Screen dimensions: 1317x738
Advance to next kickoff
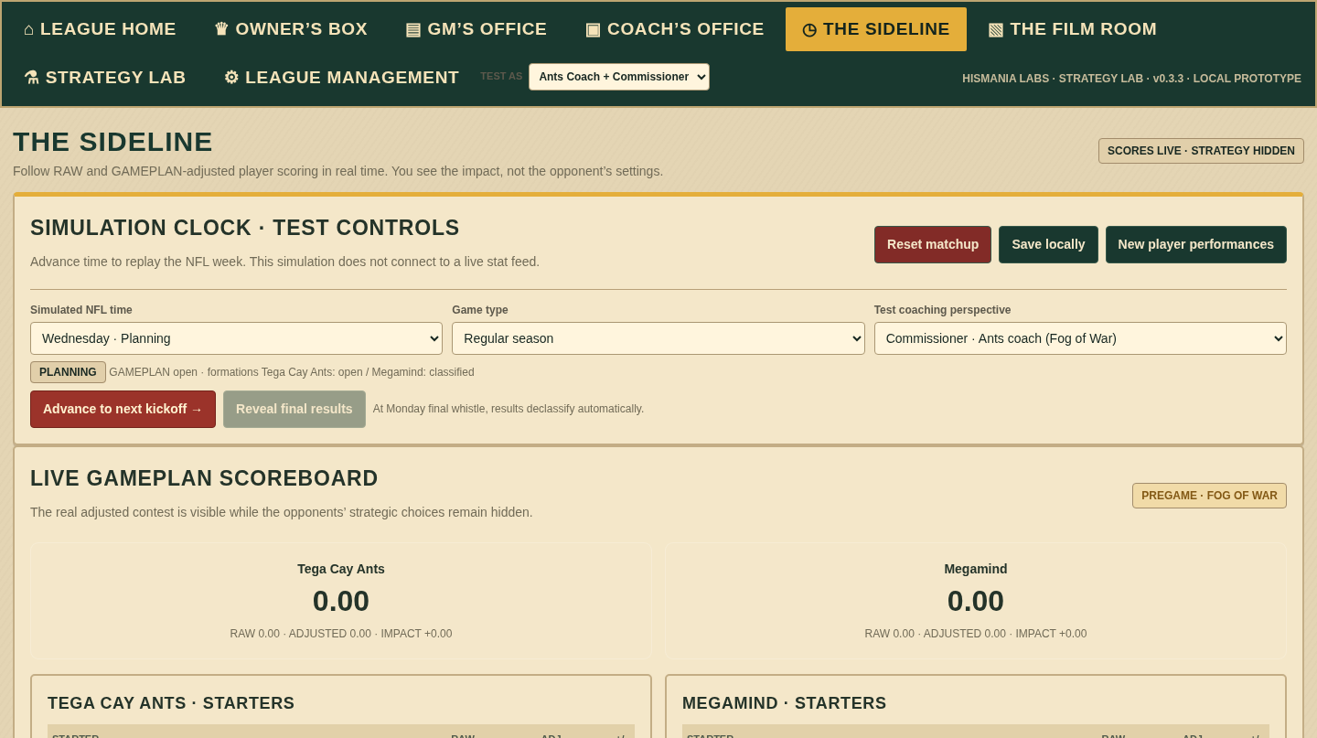[x=123, y=409]
